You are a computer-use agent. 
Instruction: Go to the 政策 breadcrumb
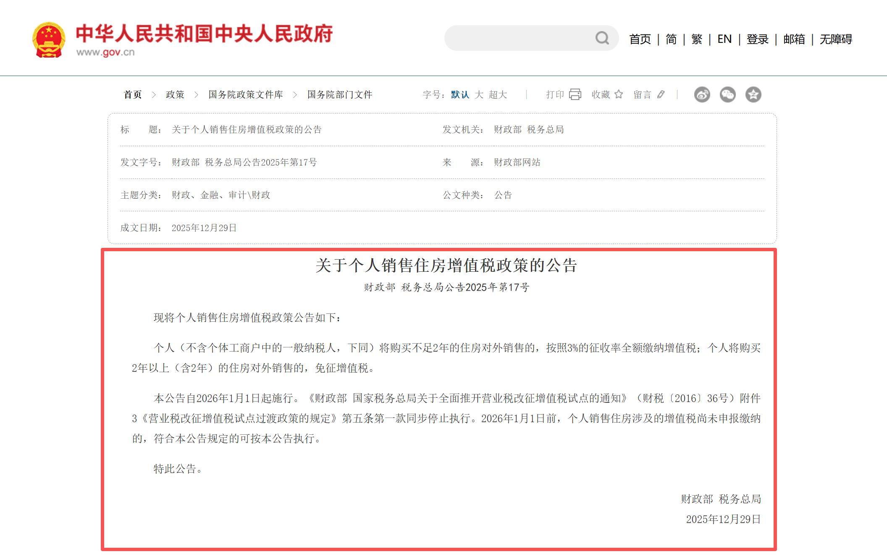[x=175, y=95]
